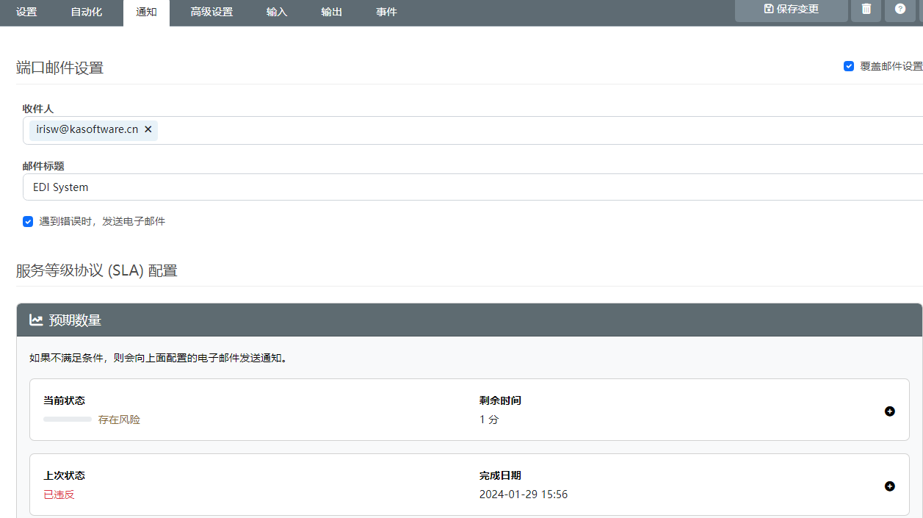Click the 服务等级协议 (SLA) 配置 heading
The image size is (923, 518).
pyautogui.click(x=97, y=270)
